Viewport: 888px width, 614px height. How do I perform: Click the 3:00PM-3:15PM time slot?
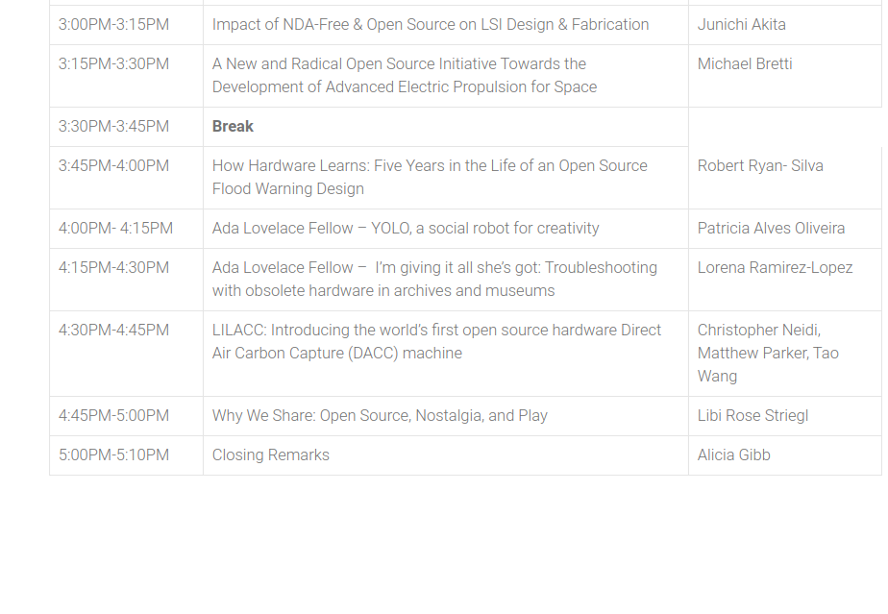pyautogui.click(x=113, y=25)
